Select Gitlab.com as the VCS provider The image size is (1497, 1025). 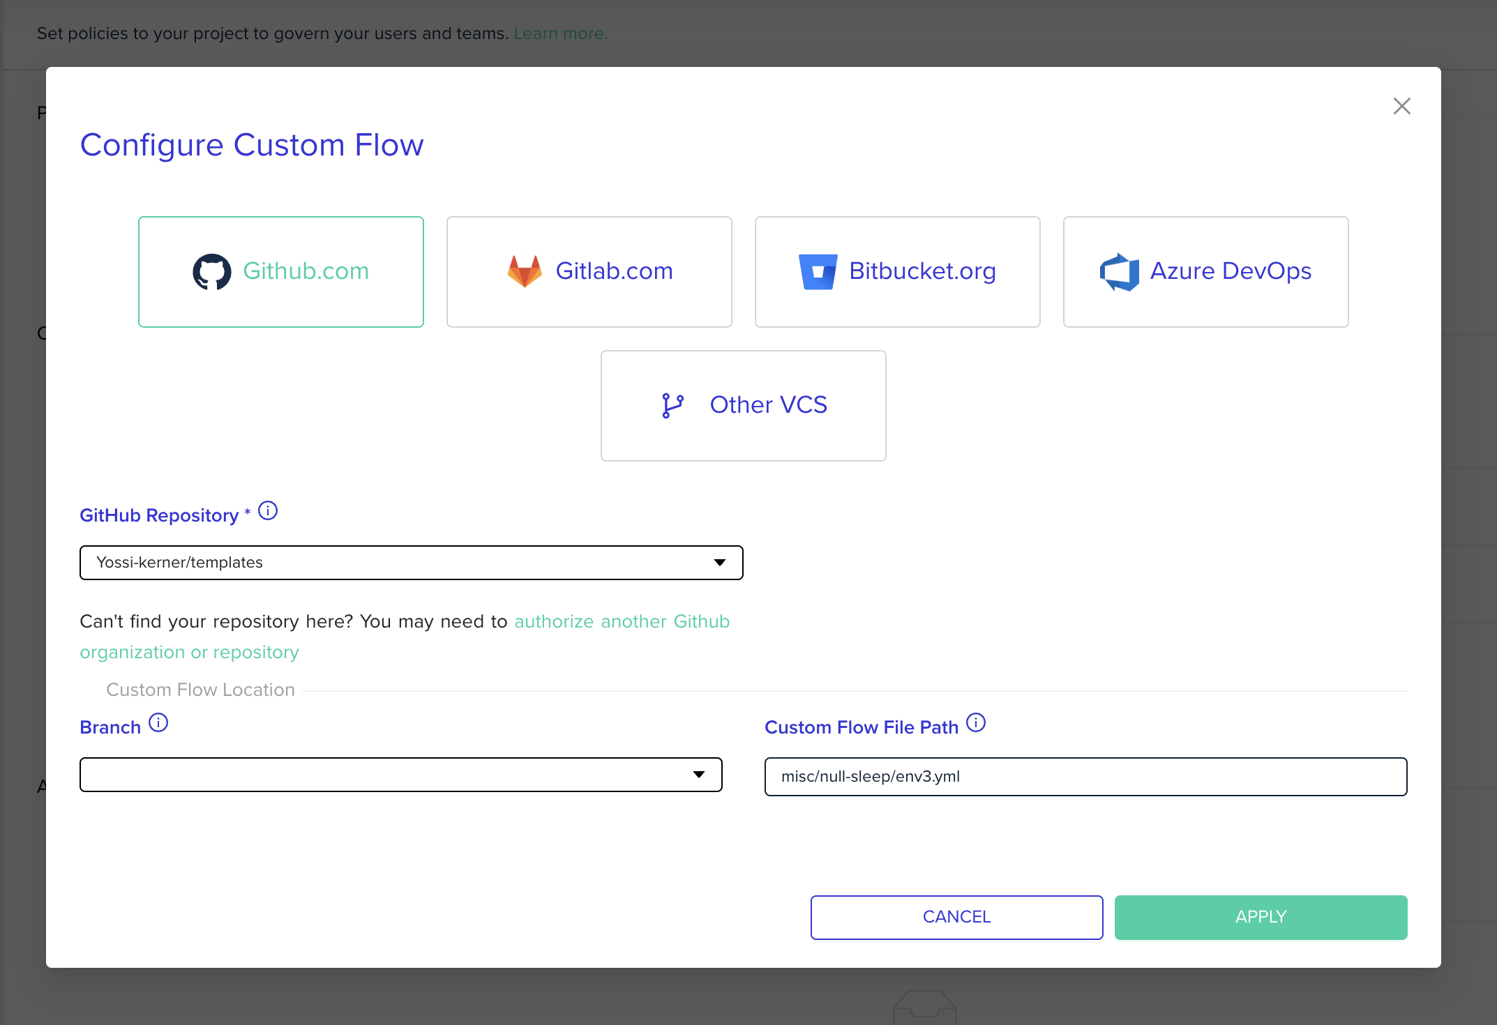coord(589,271)
